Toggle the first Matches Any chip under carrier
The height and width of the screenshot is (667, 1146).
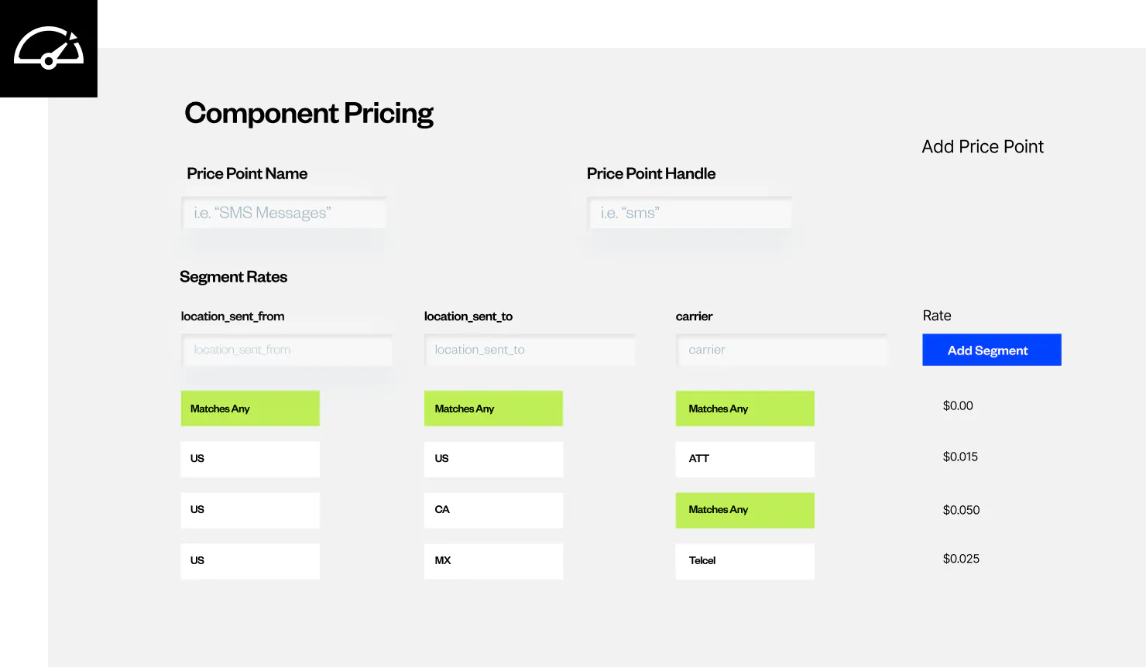pyautogui.click(x=744, y=408)
